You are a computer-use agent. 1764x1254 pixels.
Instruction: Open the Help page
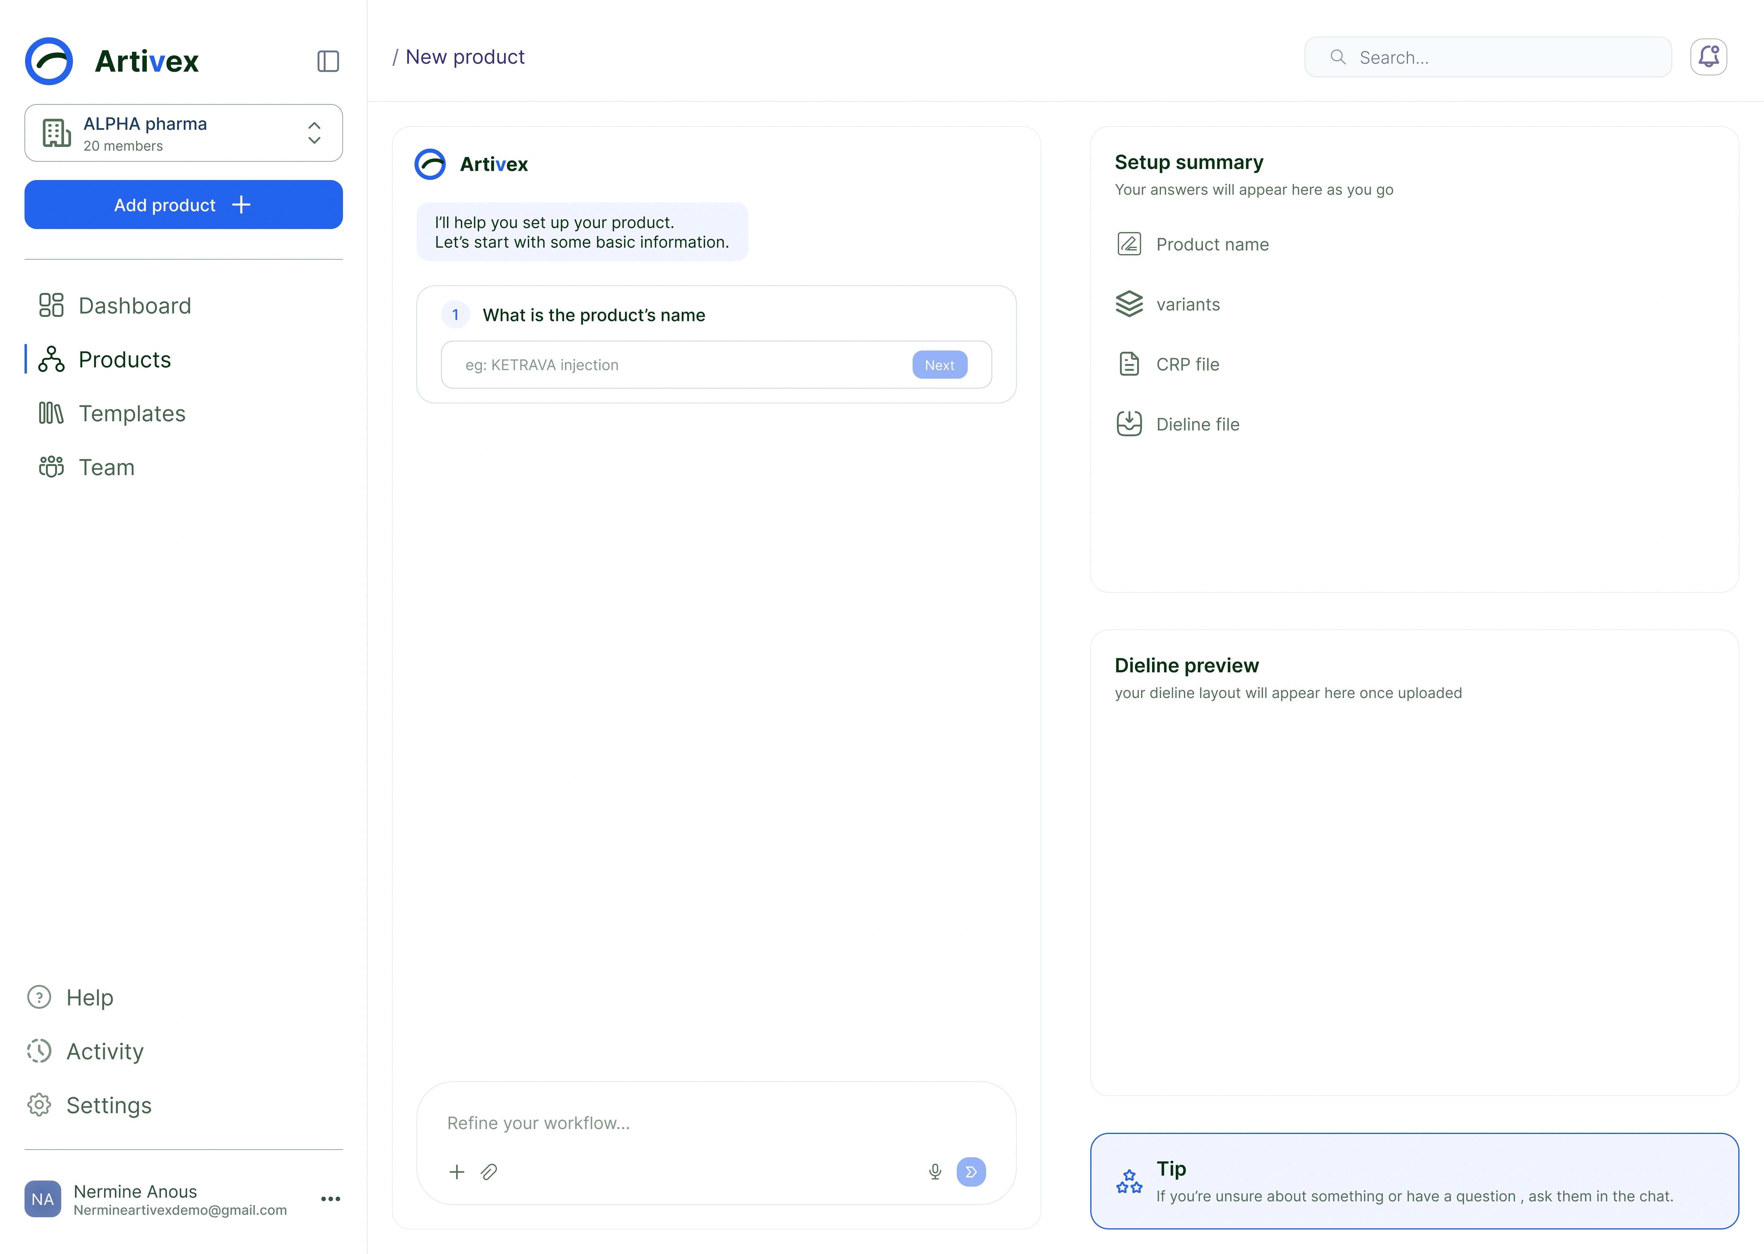pos(70,998)
